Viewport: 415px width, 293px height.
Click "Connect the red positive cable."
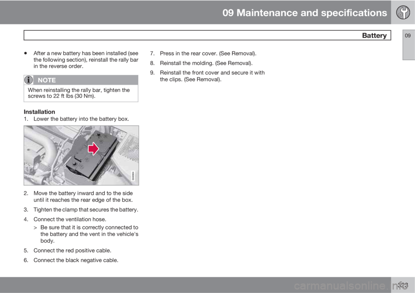[x=72, y=251]
